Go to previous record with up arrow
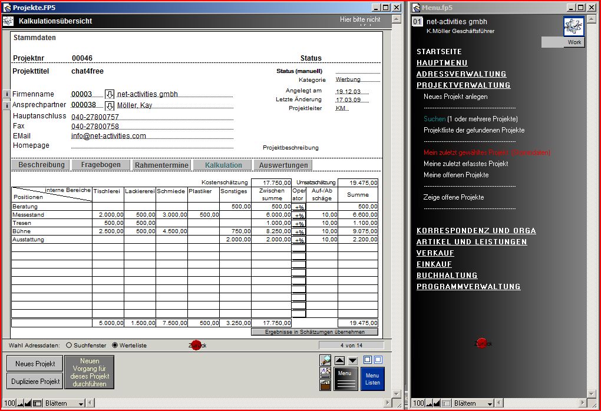 pyautogui.click(x=340, y=360)
